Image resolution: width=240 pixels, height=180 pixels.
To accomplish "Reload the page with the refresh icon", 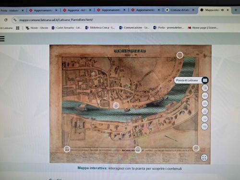I will [x=6, y=20].
